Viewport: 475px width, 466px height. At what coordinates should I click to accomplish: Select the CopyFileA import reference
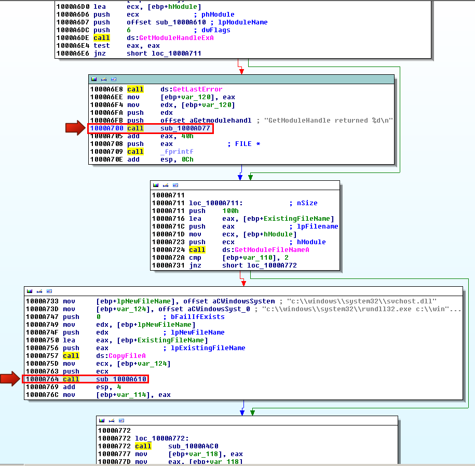(127, 356)
